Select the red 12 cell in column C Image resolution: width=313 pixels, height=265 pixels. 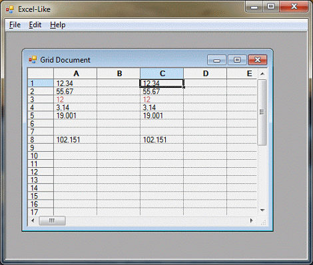coord(162,99)
